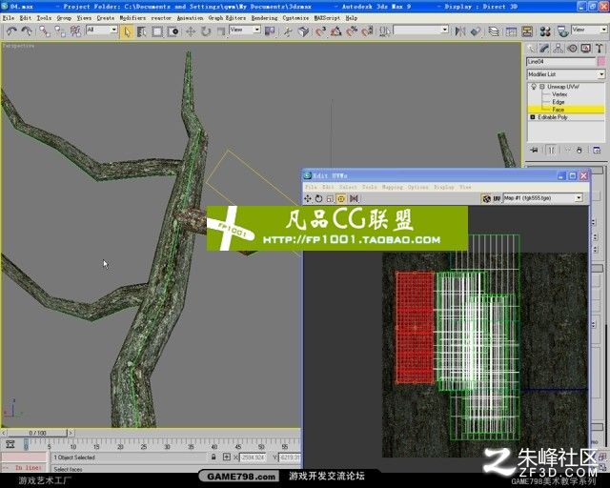Open the Render Scene dialog icon
This screenshot has width=610, height=488.
tap(562, 31)
